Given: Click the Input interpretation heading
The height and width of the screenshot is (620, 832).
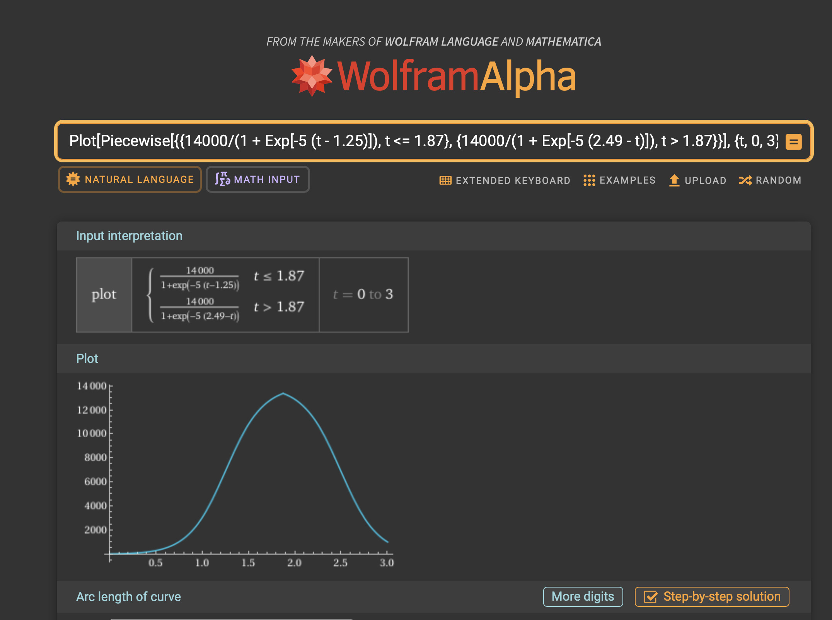Looking at the screenshot, I should tap(129, 236).
